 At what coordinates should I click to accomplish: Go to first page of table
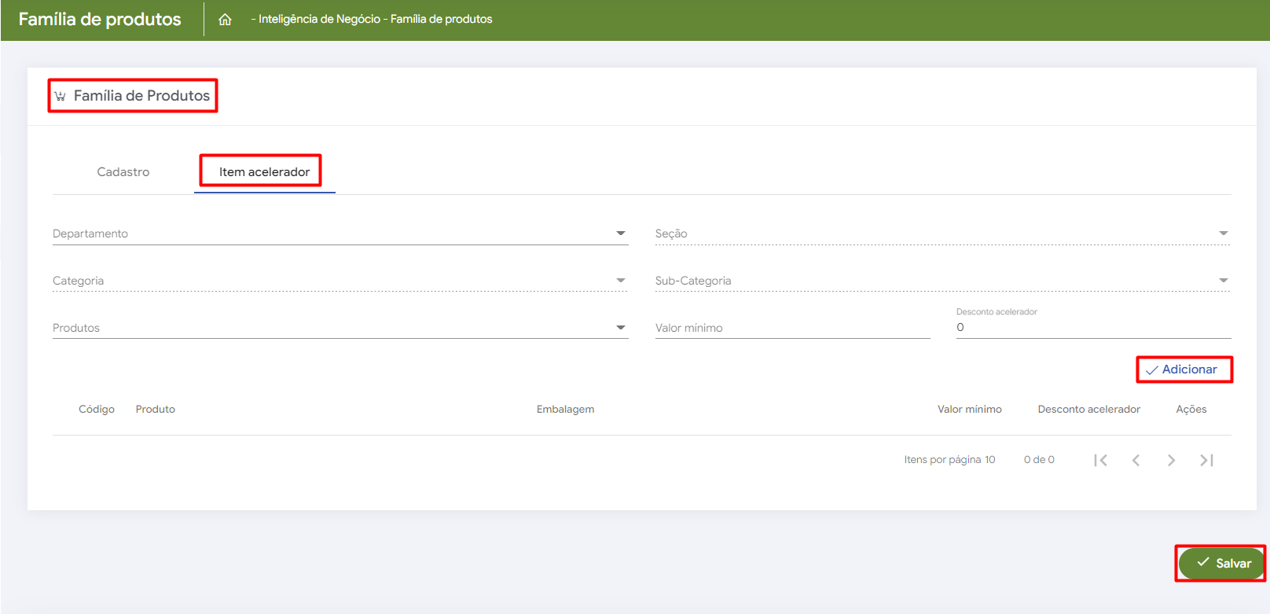point(1100,460)
